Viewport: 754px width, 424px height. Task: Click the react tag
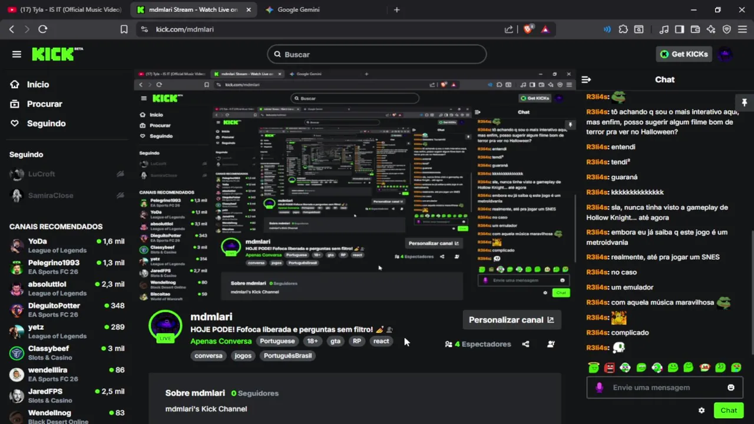pyautogui.click(x=381, y=341)
